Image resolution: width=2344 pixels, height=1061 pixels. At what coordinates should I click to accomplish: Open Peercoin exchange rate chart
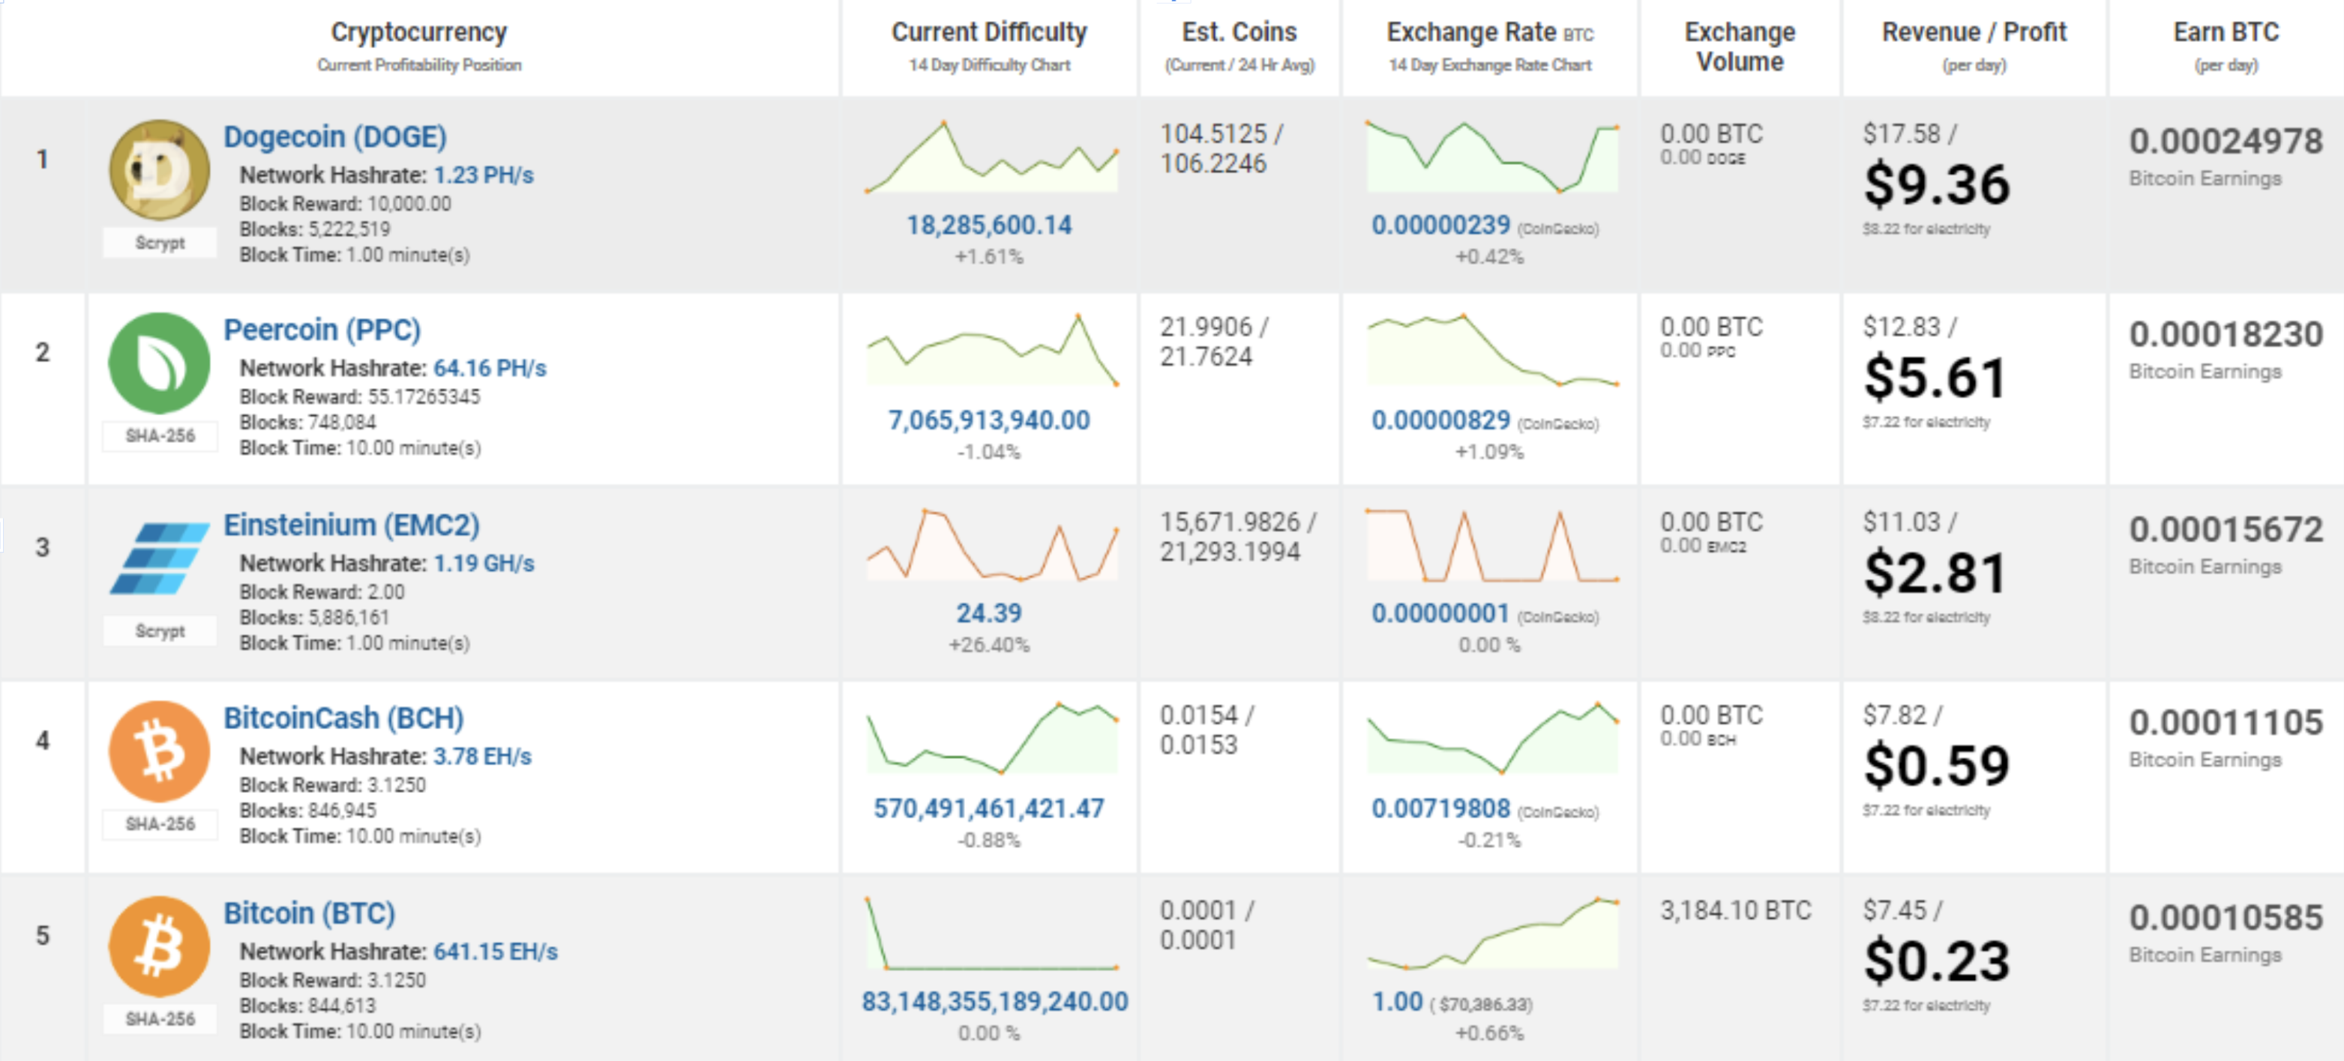coord(1492,350)
